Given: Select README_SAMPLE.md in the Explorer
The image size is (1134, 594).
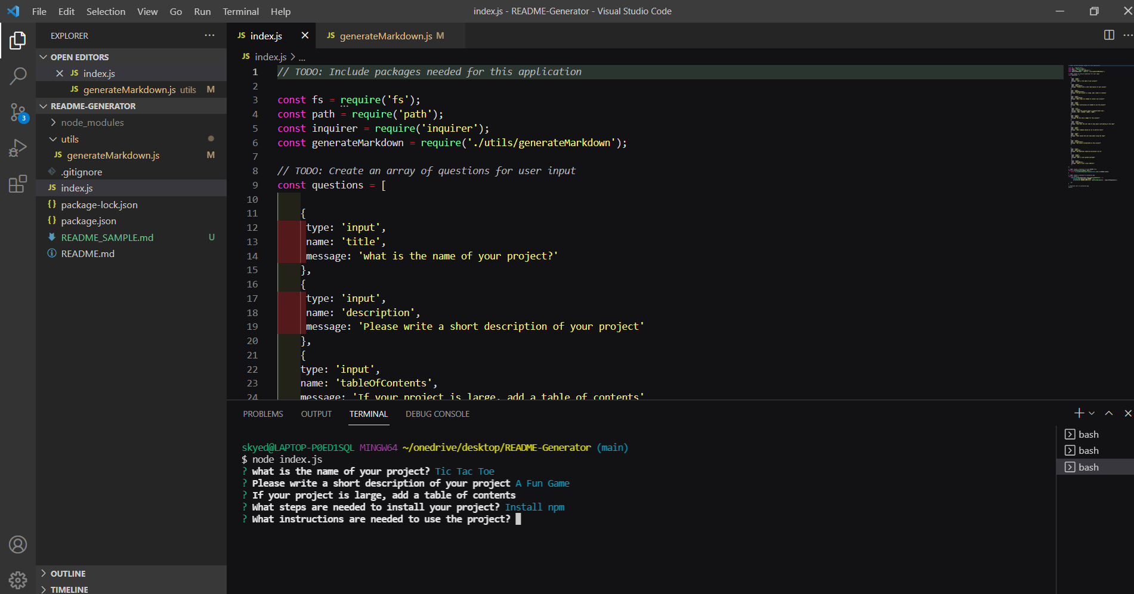Looking at the screenshot, I should pyautogui.click(x=107, y=237).
